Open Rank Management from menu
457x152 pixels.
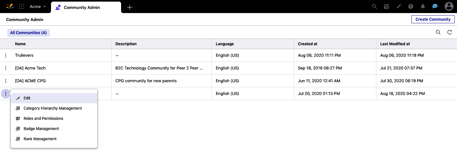54,139
